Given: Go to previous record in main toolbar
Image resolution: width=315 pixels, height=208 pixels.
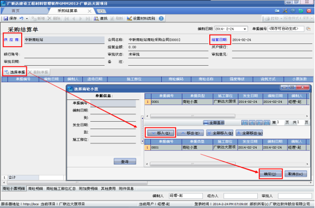Looking at the screenshot, I should (74, 18).
